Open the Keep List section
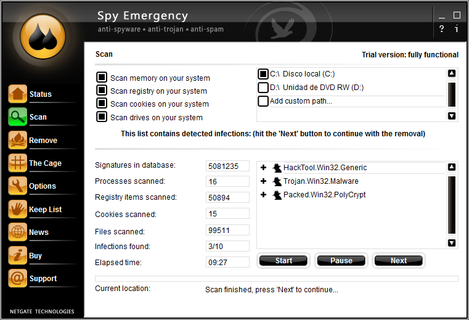The height and width of the screenshot is (320, 469). (45, 209)
